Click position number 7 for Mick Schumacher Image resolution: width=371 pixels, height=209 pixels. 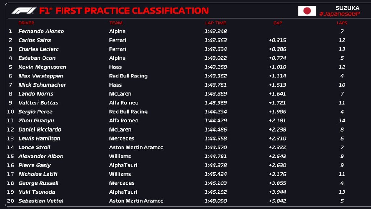pyautogui.click(x=11, y=85)
